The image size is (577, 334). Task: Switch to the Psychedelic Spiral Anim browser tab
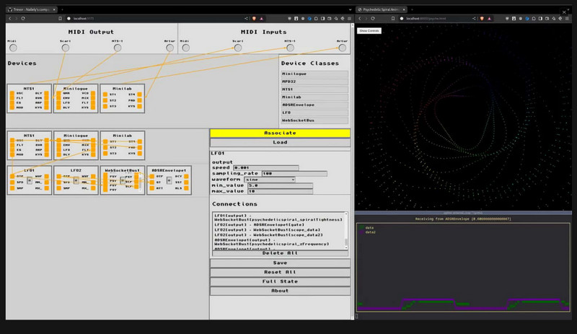(382, 9)
